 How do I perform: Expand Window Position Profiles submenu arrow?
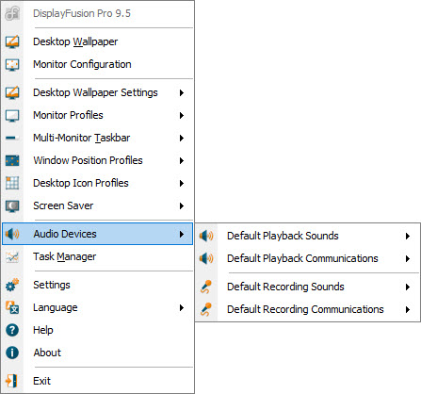point(182,160)
